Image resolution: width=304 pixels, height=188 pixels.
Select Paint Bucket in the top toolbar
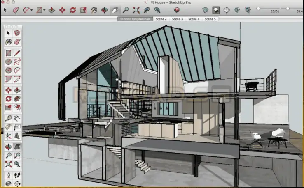[94, 10]
